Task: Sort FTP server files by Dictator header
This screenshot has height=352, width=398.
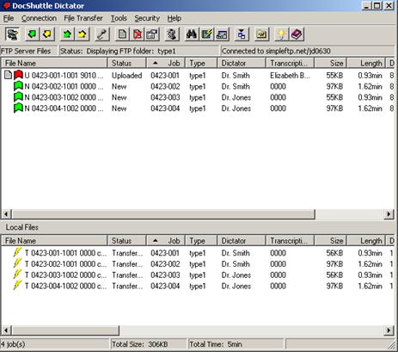Action: (x=242, y=63)
